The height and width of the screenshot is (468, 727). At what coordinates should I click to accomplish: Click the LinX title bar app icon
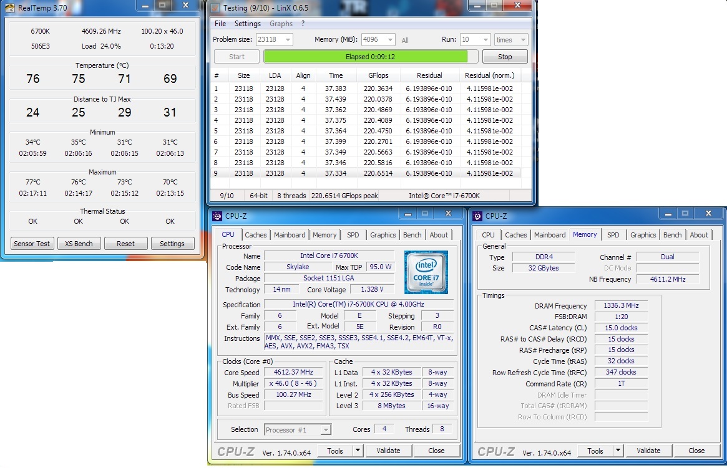215,8
